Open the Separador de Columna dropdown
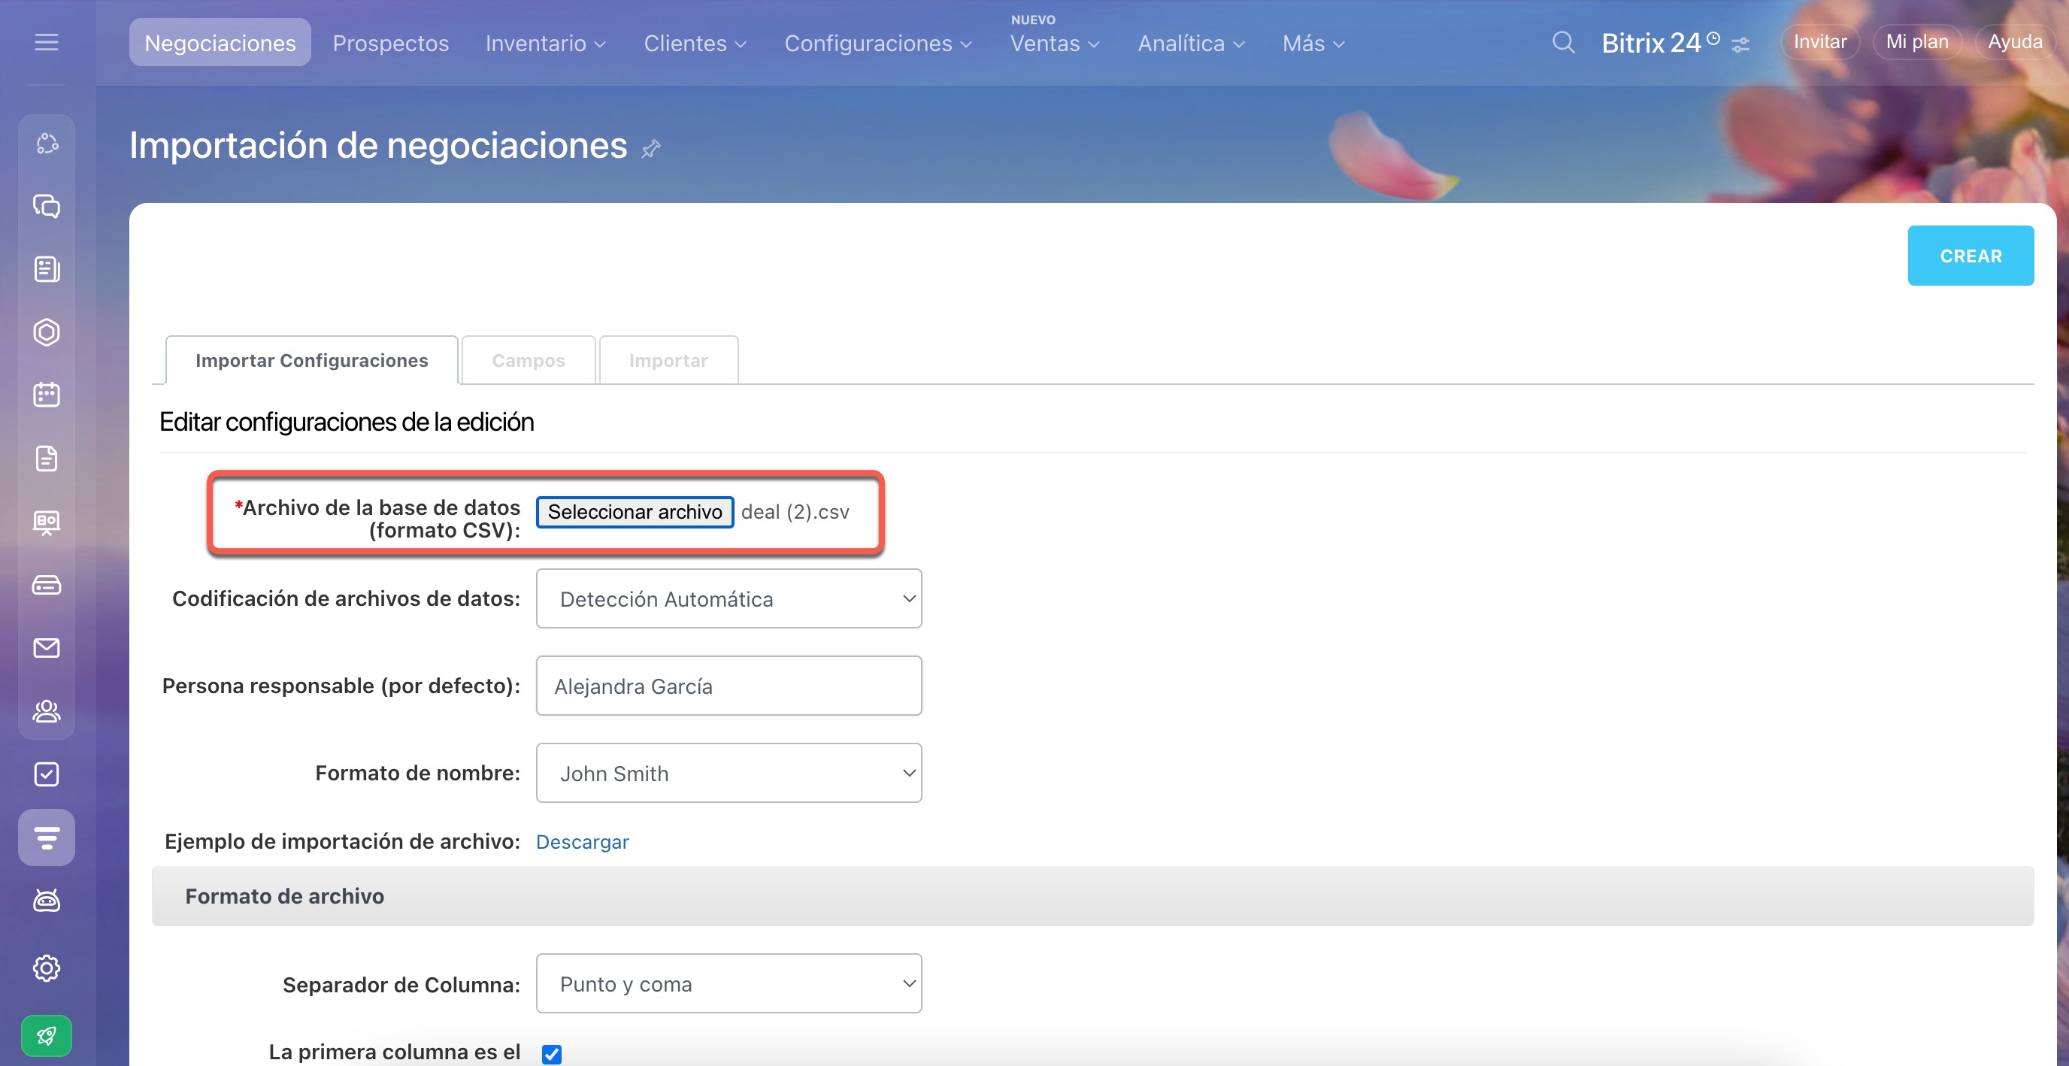 (x=729, y=983)
